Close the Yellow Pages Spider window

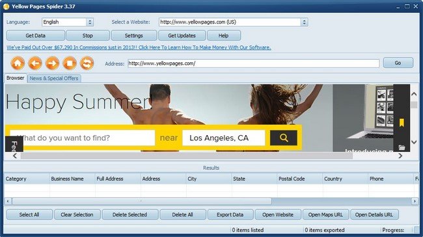[416, 6]
